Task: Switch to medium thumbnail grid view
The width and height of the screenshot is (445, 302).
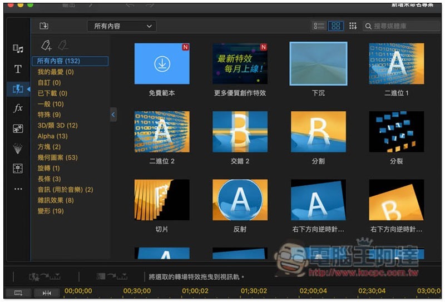Action: click(x=336, y=26)
